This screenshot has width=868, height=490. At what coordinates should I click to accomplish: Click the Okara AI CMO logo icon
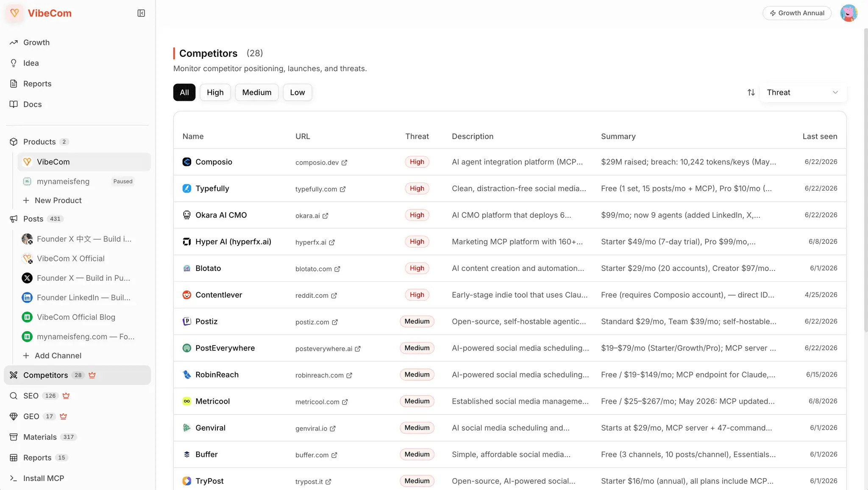[186, 215]
